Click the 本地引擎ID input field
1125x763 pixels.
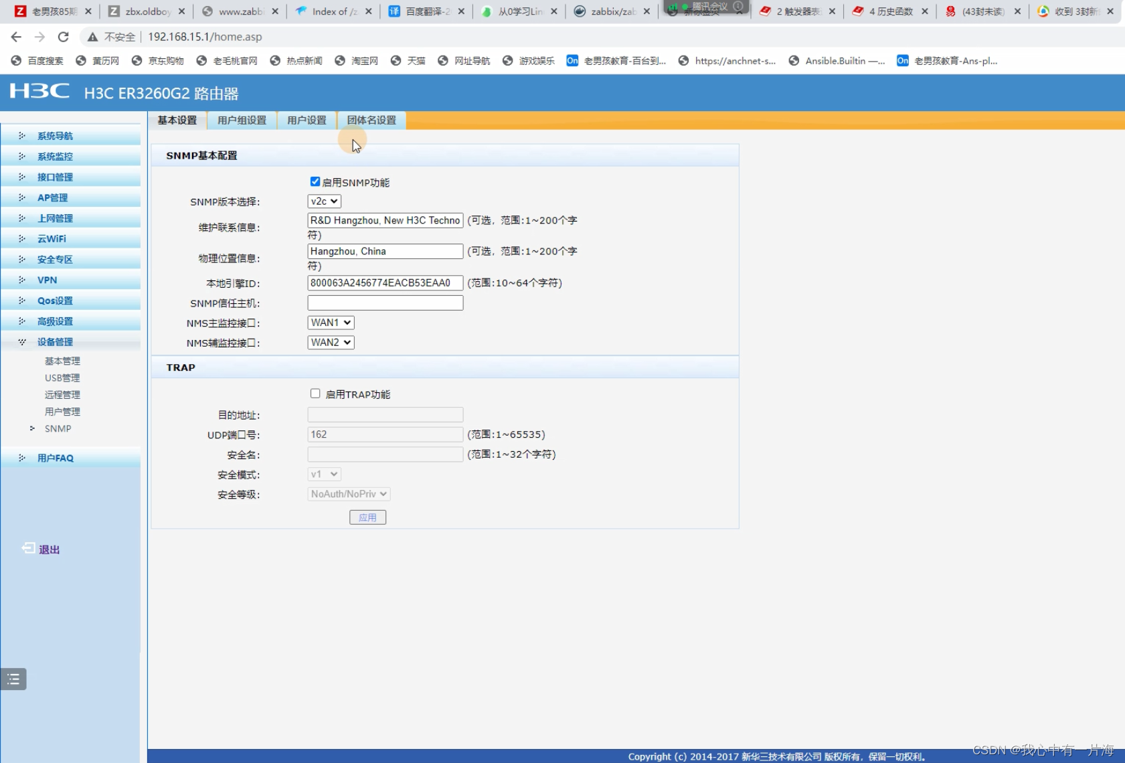click(385, 282)
